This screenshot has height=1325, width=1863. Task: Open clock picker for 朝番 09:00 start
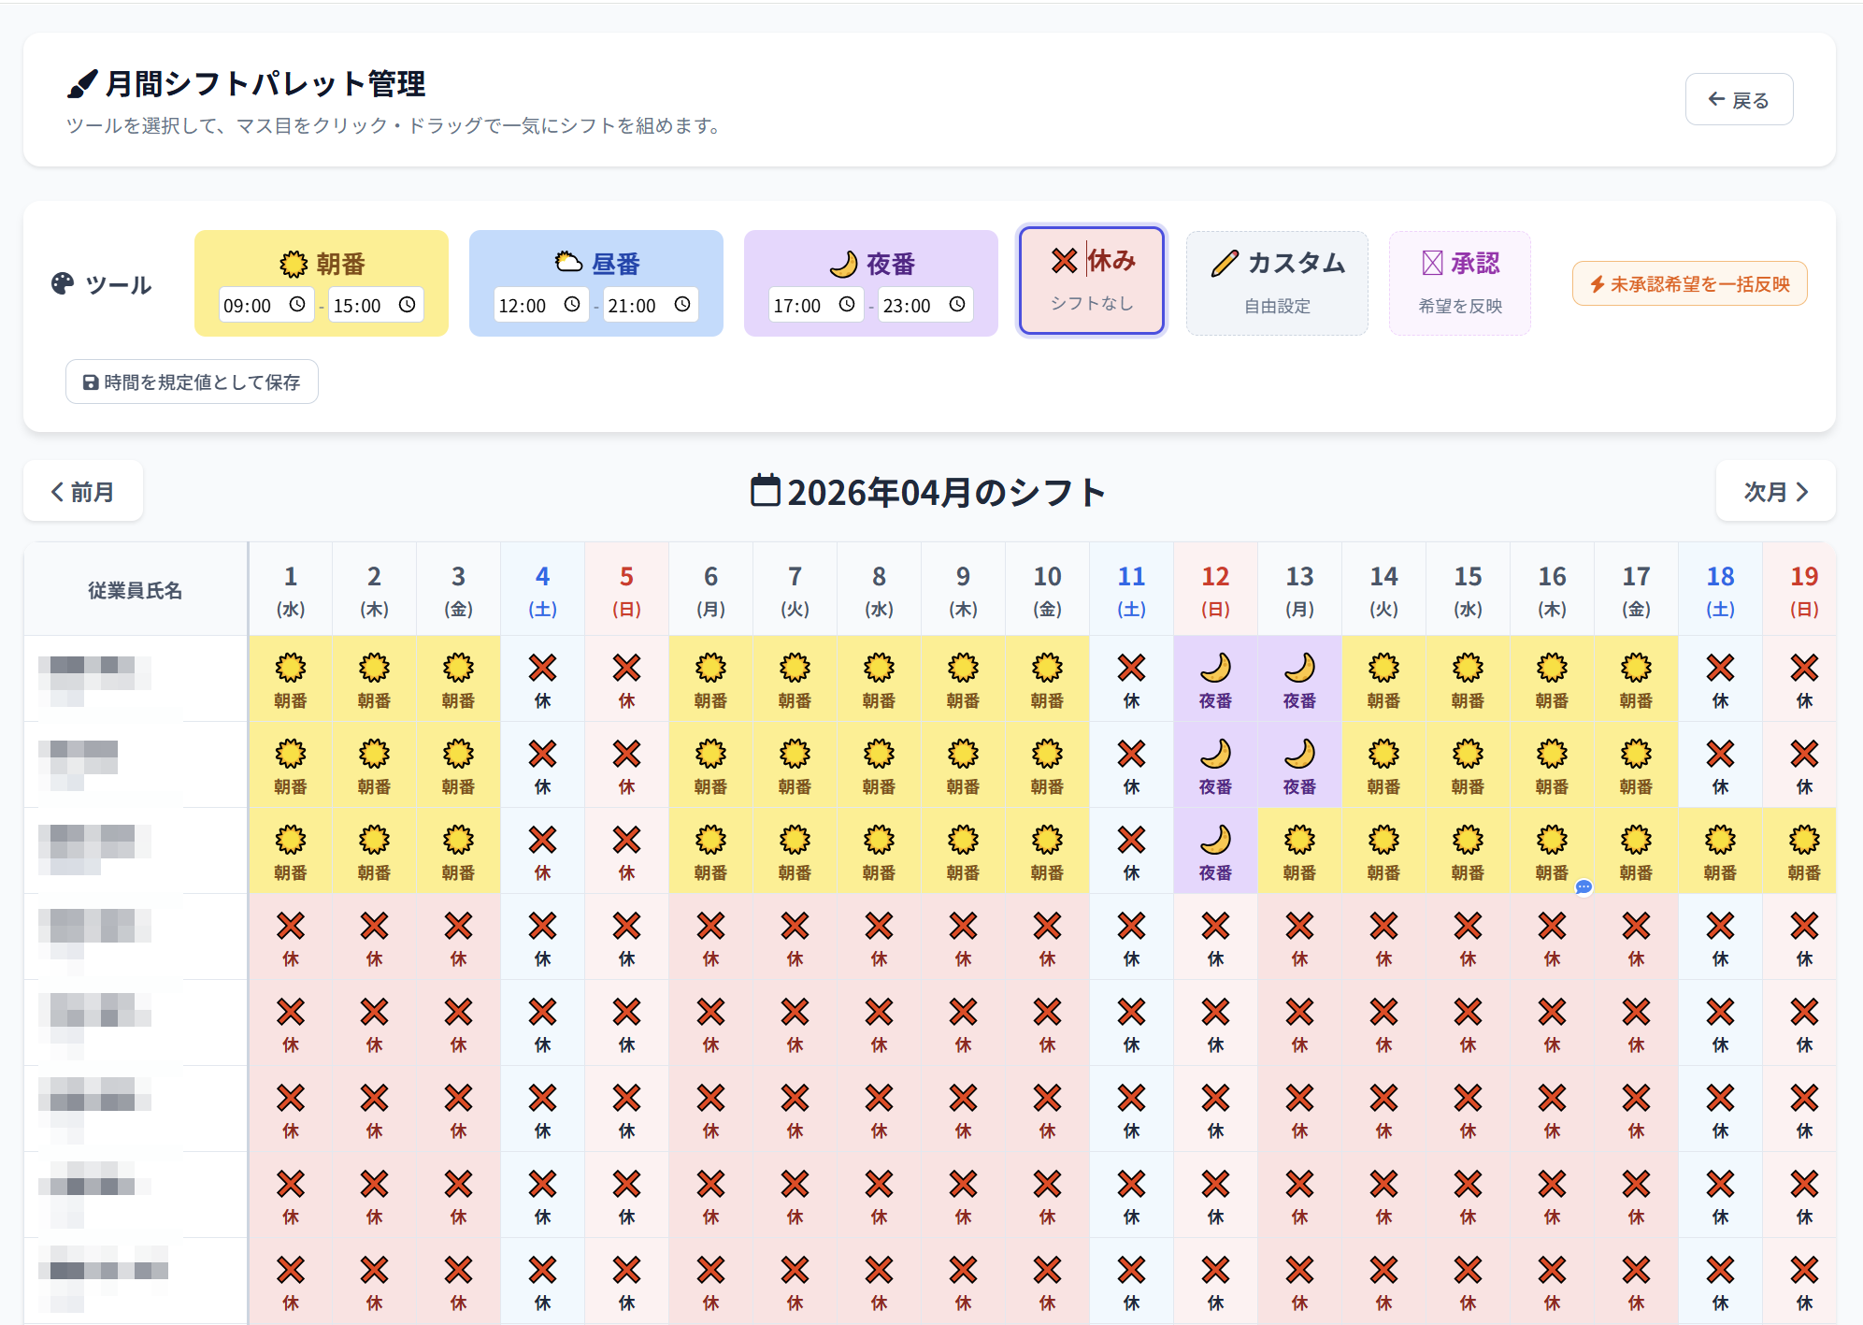[x=297, y=305]
